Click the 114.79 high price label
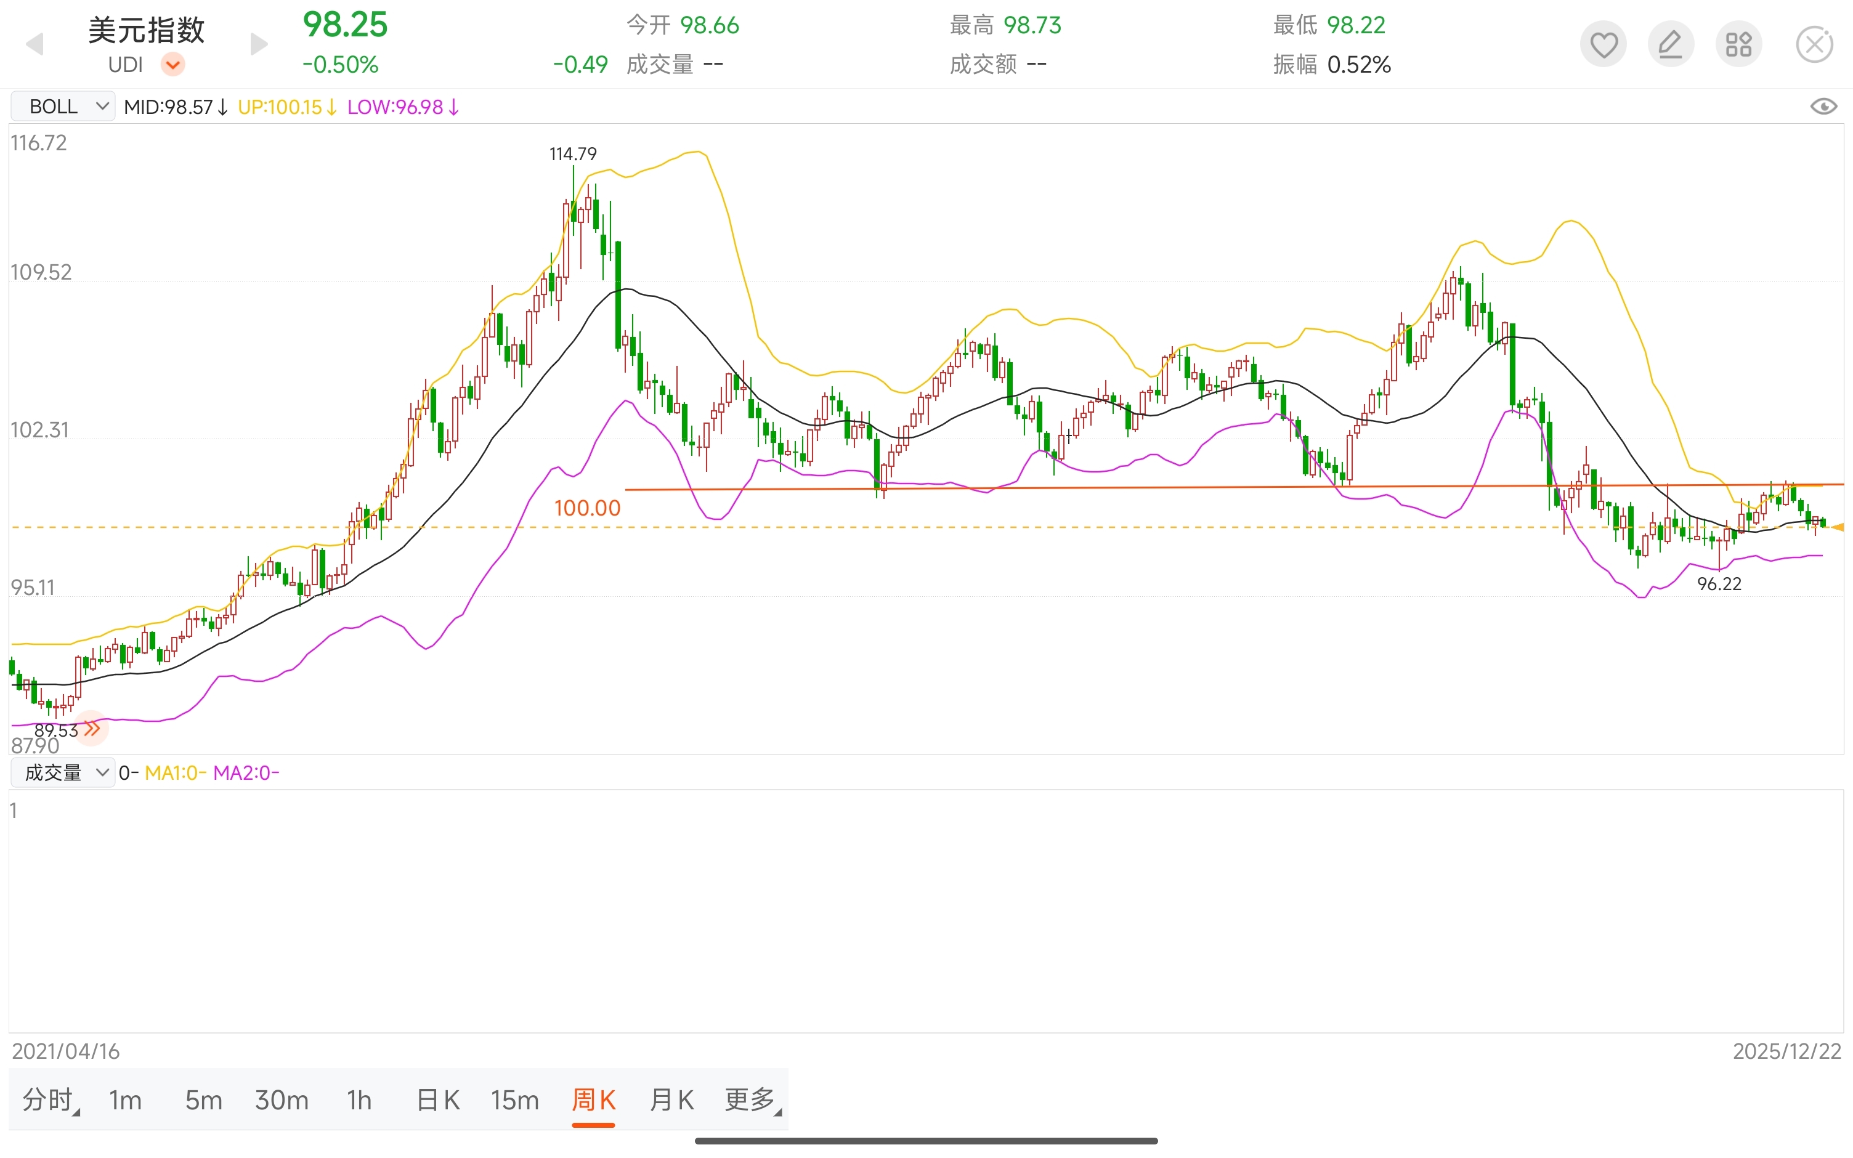 (x=573, y=154)
